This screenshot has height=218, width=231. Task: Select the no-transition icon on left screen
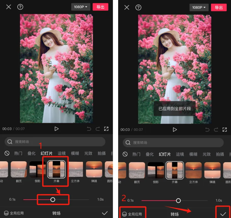(7, 153)
